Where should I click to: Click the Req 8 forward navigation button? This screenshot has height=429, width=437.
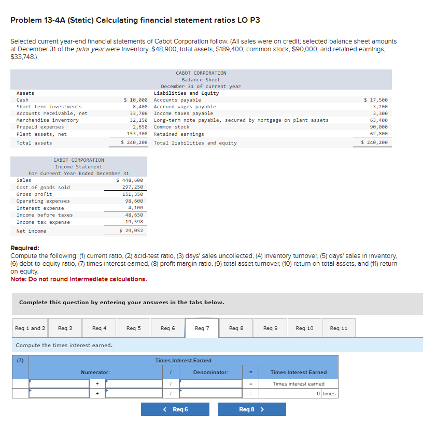(251, 409)
